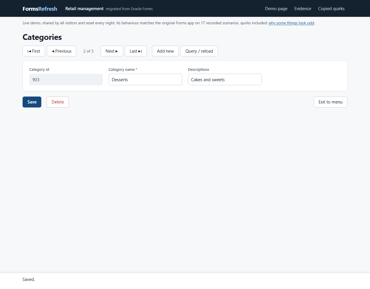Click the '2 of 3' record counter
The width and height of the screenshot is (370, 289).
88,51
